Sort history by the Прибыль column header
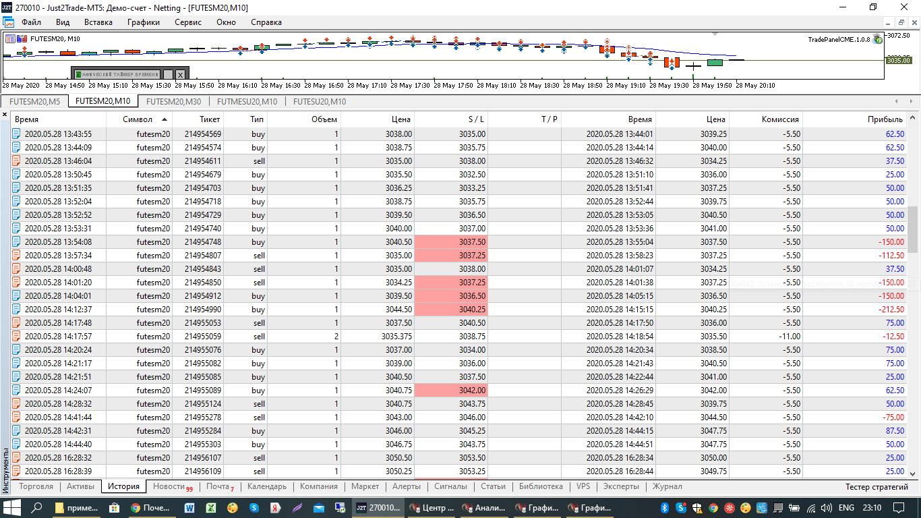 854,119
